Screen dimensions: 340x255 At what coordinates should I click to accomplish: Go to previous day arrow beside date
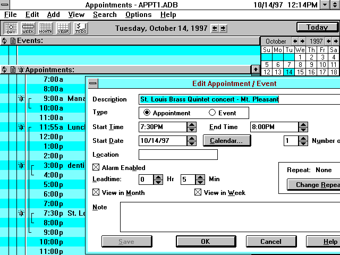coord(215,28)
